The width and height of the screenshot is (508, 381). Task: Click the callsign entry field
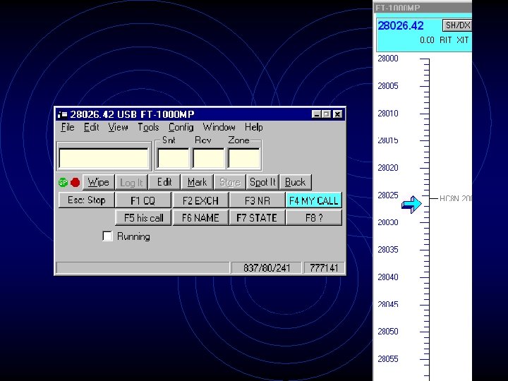click(104, 158)
